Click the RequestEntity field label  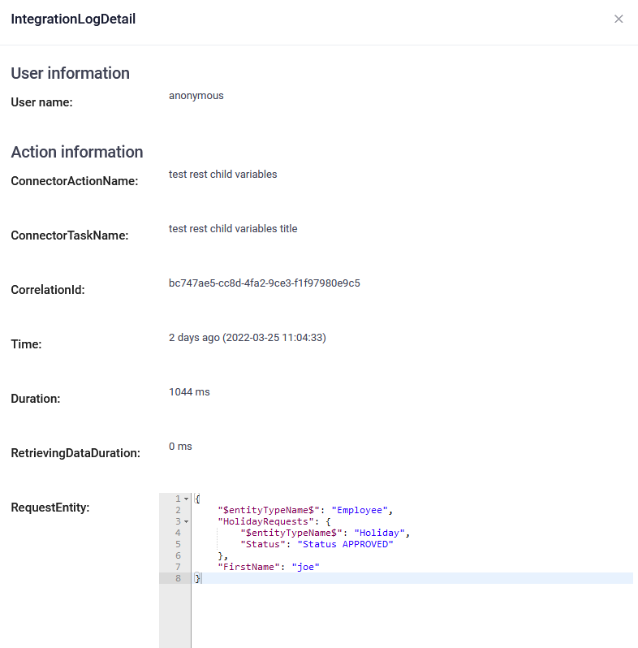click(x=50, y=508)
